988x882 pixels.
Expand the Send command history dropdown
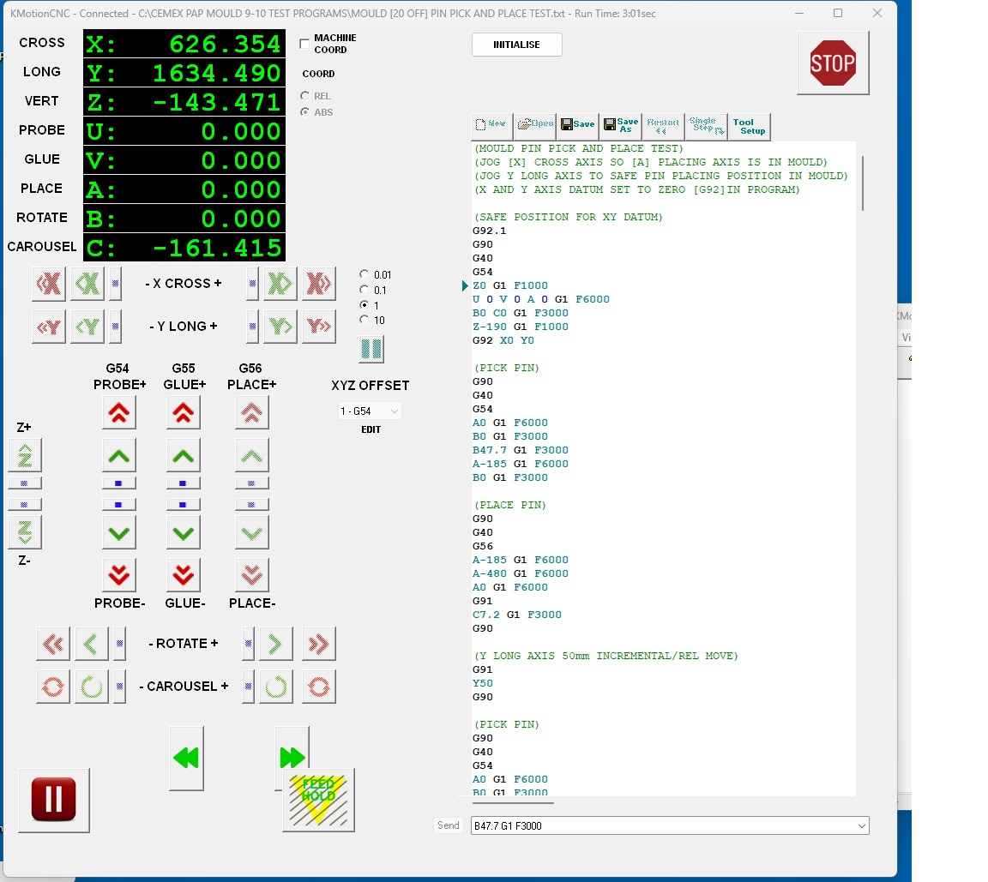(x=861, y=825)
